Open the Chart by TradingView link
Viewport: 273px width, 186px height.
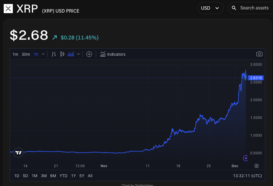tap(137, 185)
